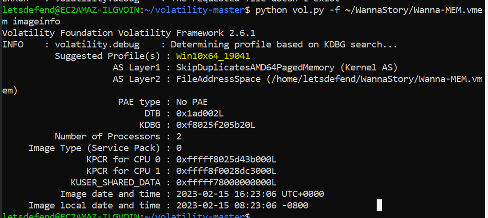Click the 'No PAE' value
The width and height of the screenshot is (488, 218).
[x=192, y=102]
